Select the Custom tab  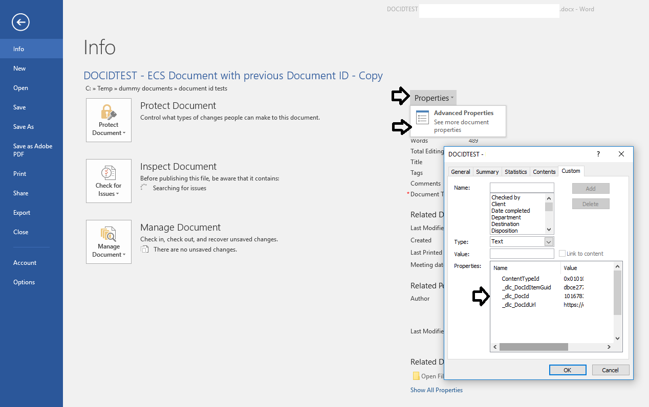coord(571,171)
